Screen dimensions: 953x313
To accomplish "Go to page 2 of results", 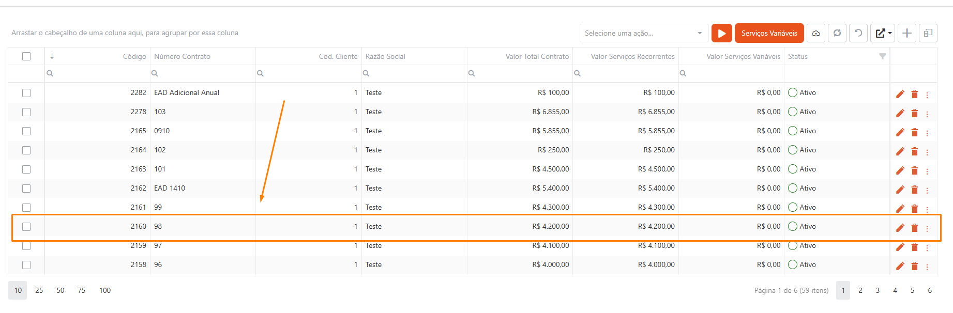I will pyautogui.click(x=860, y=290).
